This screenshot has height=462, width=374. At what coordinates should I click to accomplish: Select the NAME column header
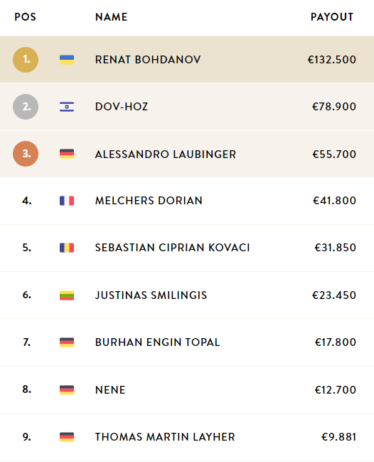[112, 17]
